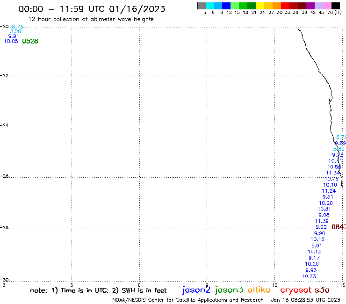Click wave height value 10.75
The height and width of the screenshot is (304, 346).
332,179
